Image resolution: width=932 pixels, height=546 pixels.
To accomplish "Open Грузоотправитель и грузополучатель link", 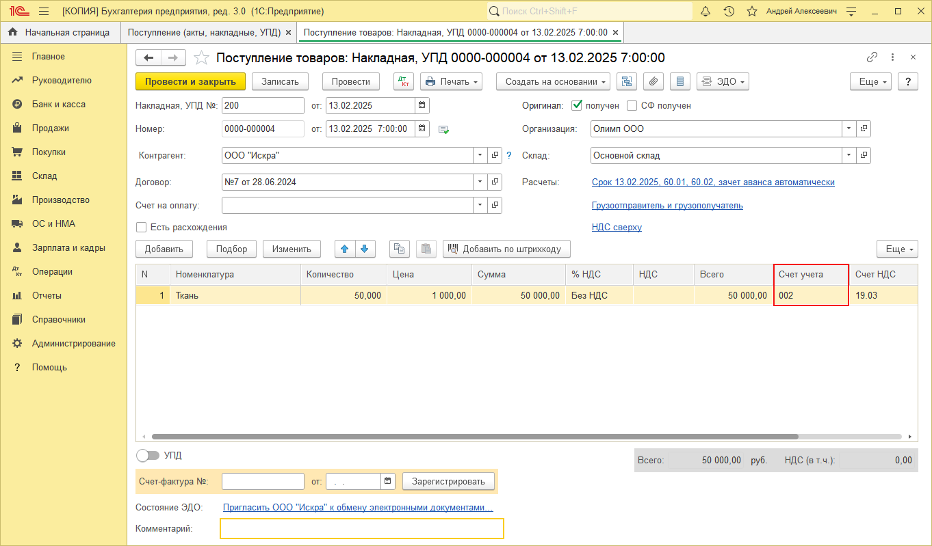I will [x=667, y=205].
